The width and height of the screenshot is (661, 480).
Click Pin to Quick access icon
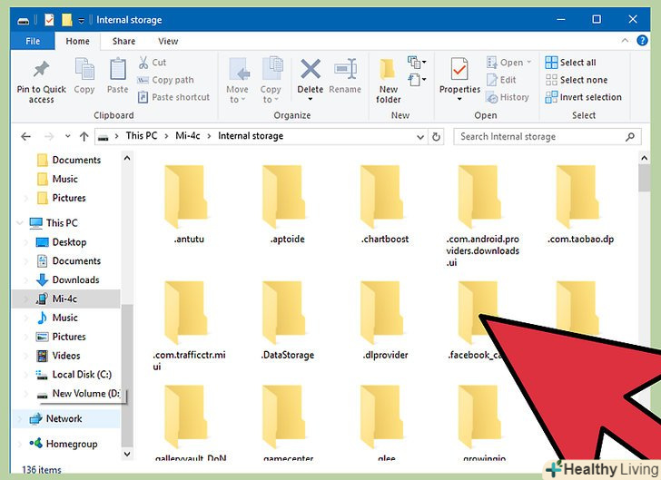tap(42, 70)
